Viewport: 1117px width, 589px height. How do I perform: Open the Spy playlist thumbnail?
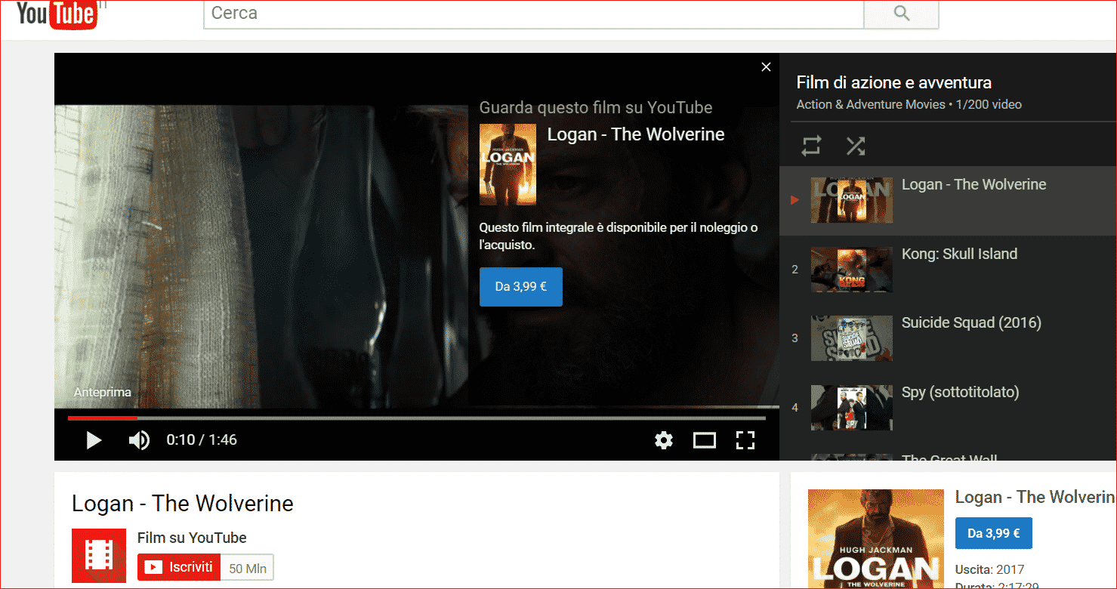[852, 408]
